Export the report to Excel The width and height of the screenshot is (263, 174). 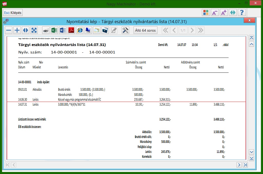[x=54, y=30]
